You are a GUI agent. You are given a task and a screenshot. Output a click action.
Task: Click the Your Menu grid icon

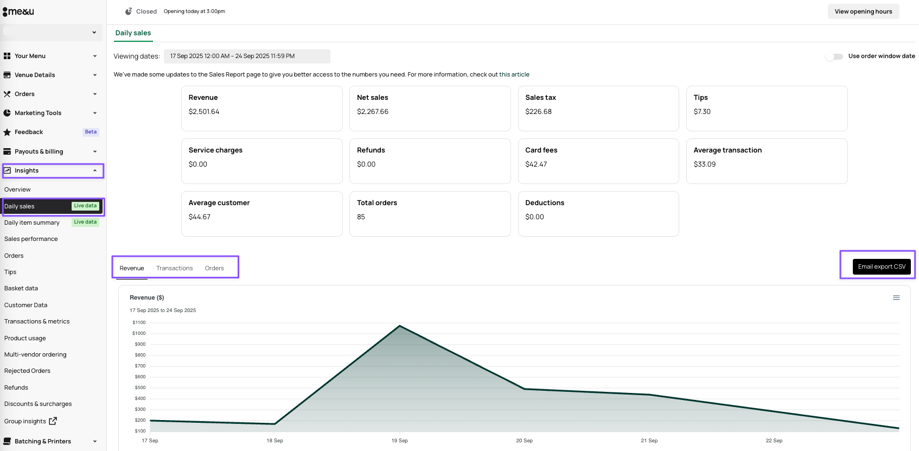[7, 56]
